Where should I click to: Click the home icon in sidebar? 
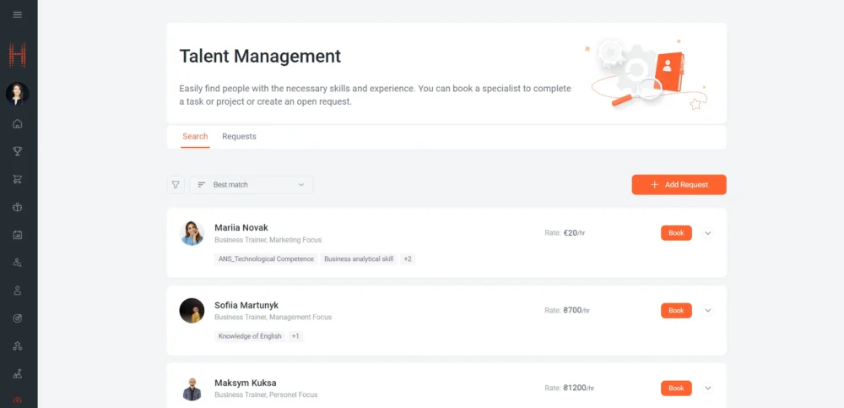(18, 124)
